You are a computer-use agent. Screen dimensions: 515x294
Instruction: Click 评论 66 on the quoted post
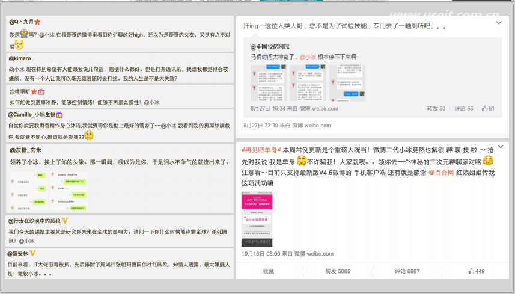(x=463, y=108)
